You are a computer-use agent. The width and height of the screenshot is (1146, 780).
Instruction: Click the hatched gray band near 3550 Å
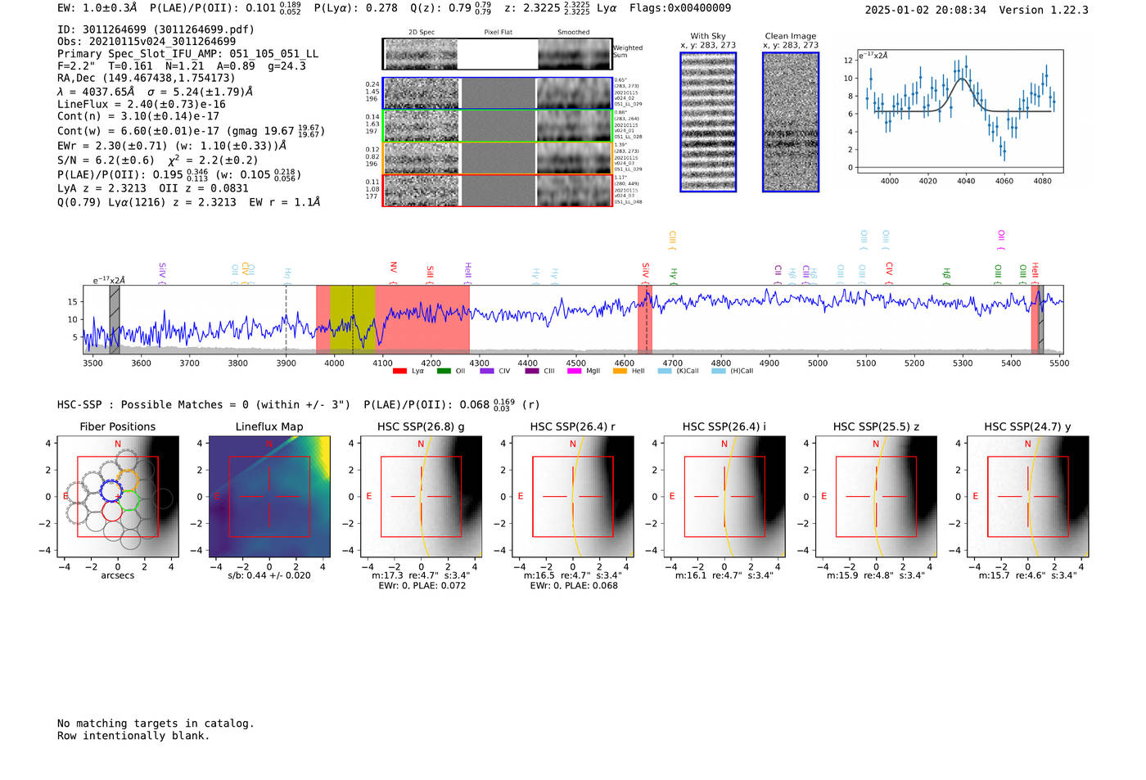(x=115, y=319)
